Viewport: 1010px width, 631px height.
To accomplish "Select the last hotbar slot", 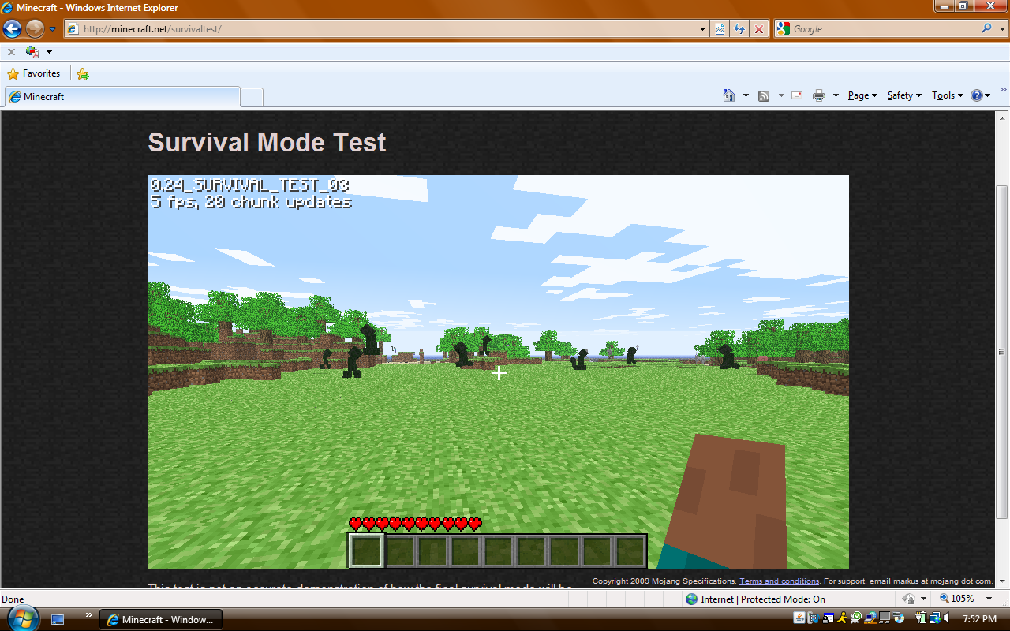I will (x=630, y=551).
